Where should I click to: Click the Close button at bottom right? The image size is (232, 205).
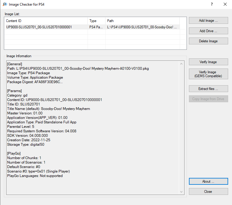[x=208, y=192]
